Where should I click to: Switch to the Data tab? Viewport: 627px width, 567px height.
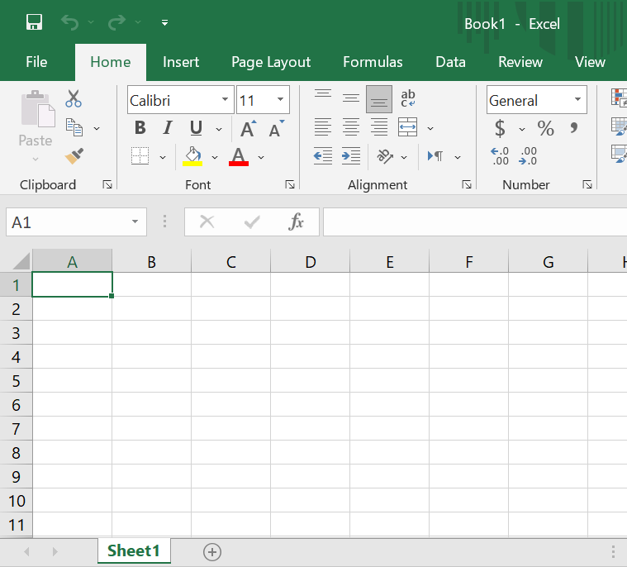pyautogui.click(x=450, y=62)
